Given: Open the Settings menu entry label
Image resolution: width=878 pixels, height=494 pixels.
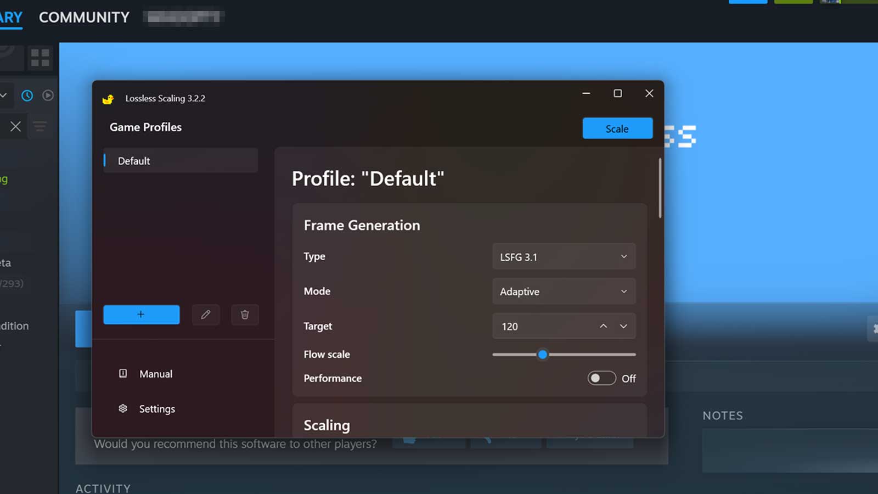Looking at the screenshot, I should 157,409.
